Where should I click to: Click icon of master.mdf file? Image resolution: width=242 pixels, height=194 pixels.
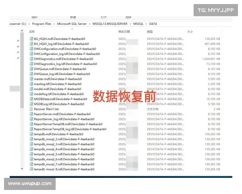point(31,79)
